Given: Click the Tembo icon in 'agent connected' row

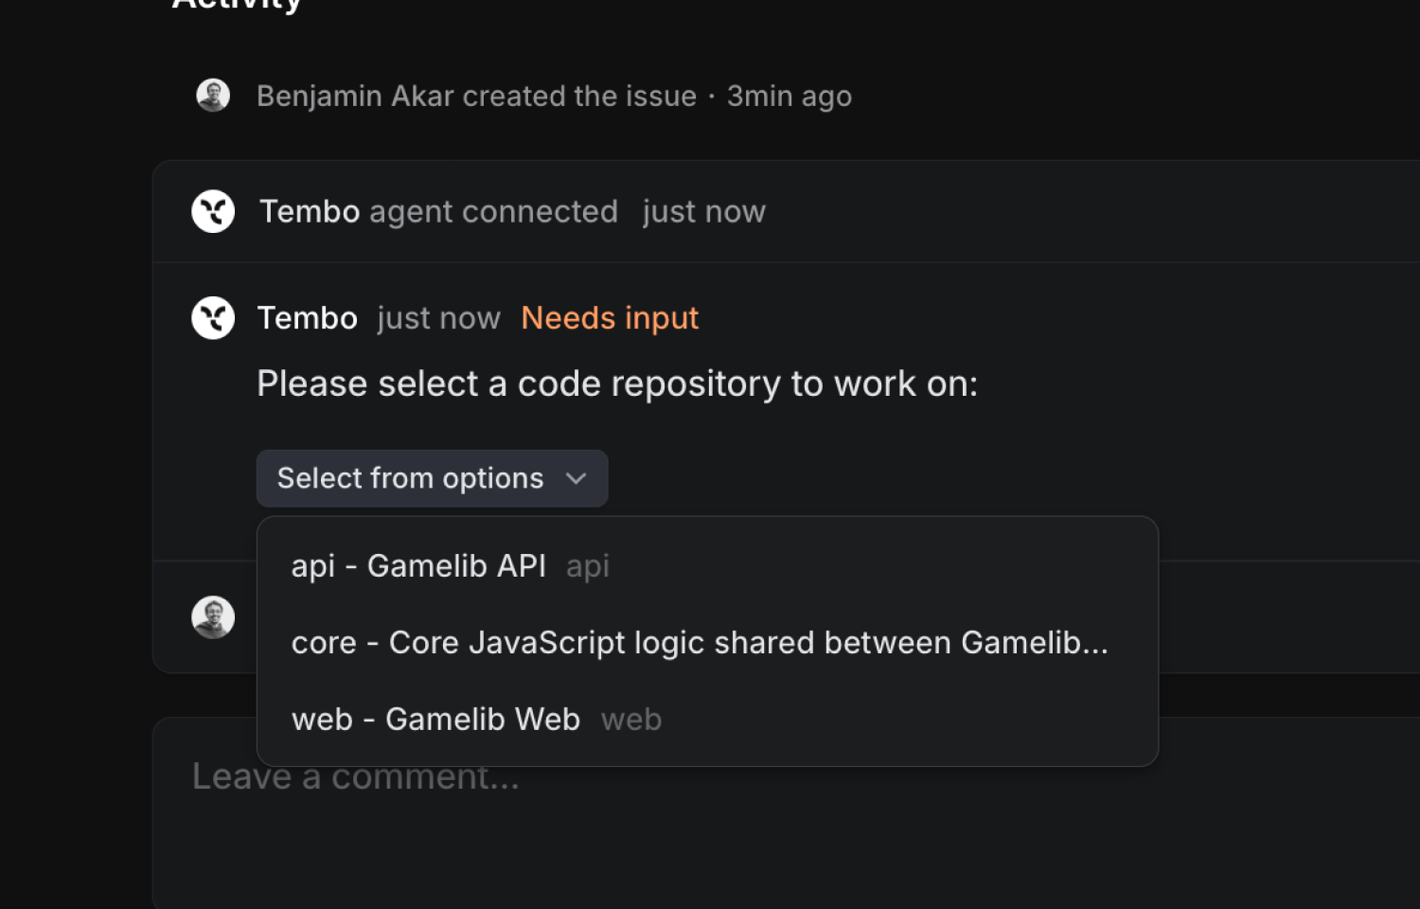Looking at the screenshot, I should pos(213,211).
